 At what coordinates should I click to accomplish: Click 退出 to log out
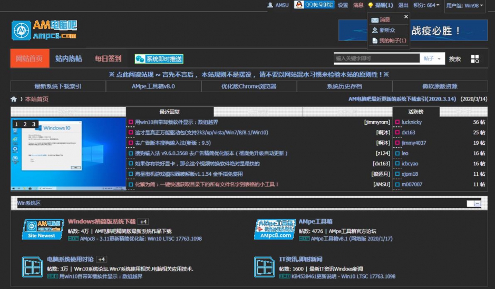click(403, 5)
